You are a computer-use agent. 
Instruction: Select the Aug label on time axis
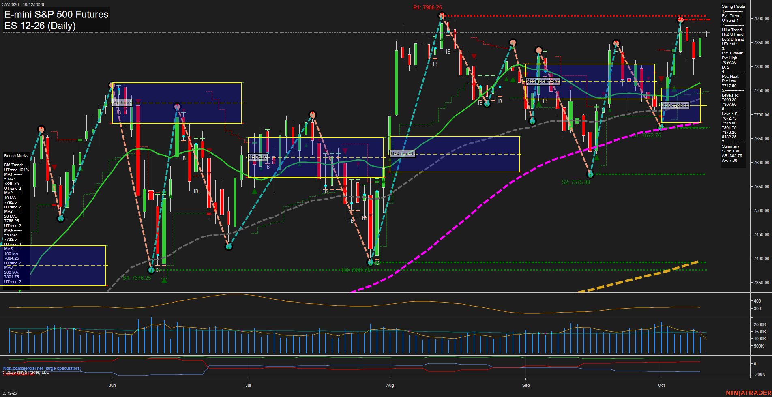[x=390, y=385]
